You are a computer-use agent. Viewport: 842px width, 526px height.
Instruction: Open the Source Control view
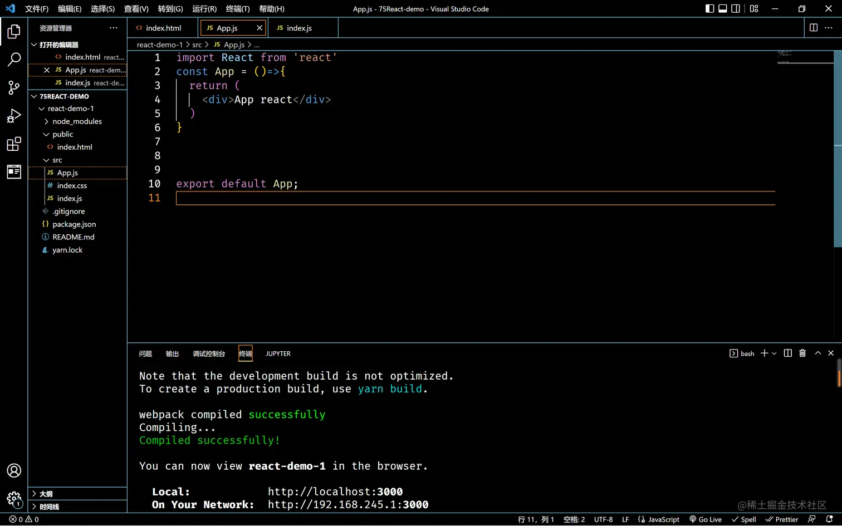coord(14,87)
